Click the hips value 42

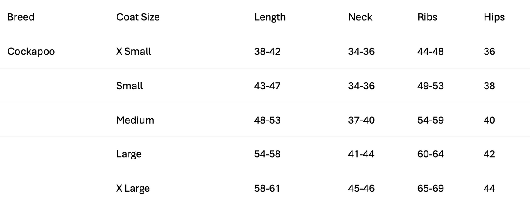489,154
